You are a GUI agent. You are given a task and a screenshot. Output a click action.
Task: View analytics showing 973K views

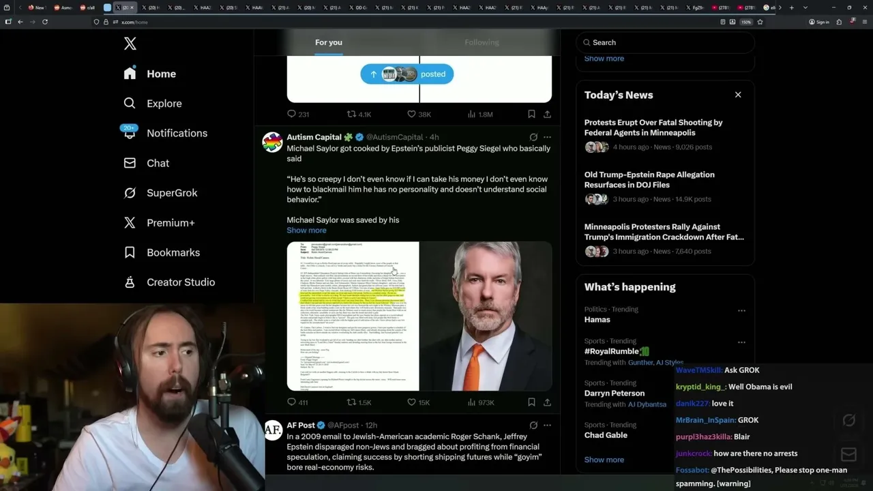(x=481, y=402)
